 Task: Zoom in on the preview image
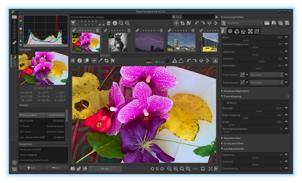[x=176, y=169]
